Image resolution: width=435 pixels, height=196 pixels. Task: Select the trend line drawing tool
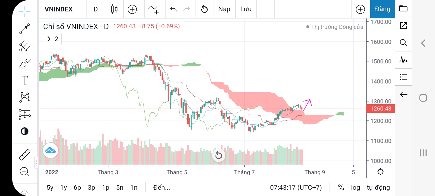click(24, 29)
